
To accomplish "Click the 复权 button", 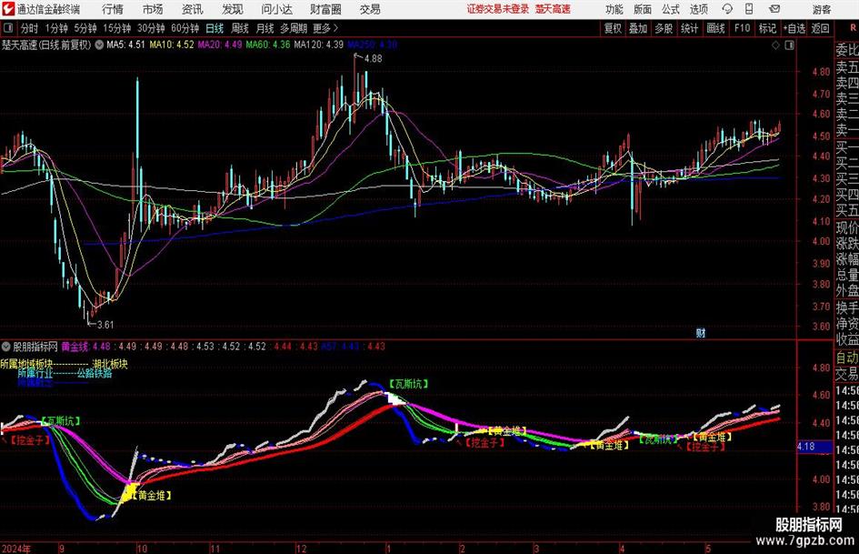I will [613, 28].
